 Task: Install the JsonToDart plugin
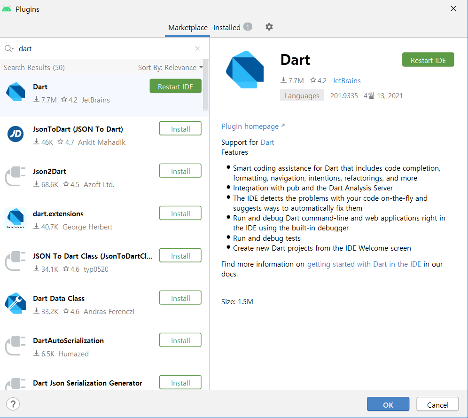pos(180,129)
